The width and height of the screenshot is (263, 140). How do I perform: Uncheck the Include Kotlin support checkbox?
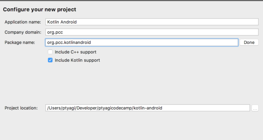coord(50,60)
